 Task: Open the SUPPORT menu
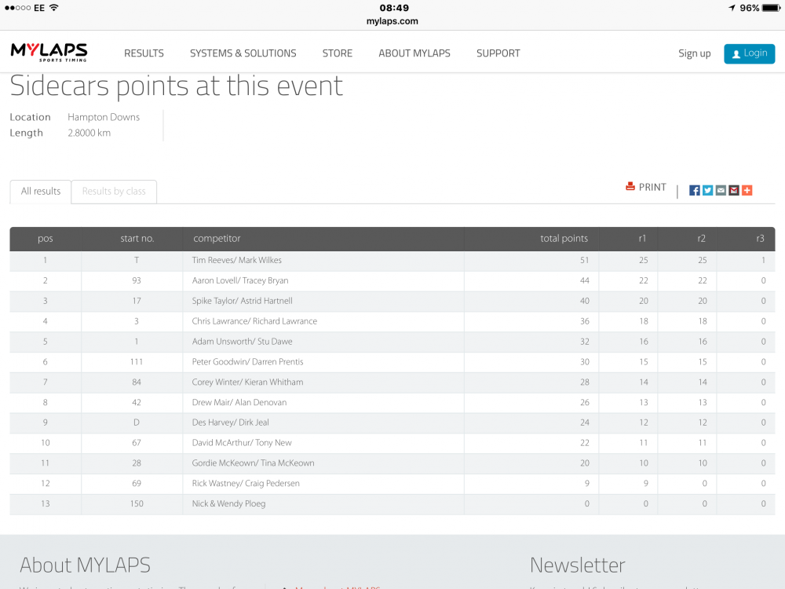[498, 53]
